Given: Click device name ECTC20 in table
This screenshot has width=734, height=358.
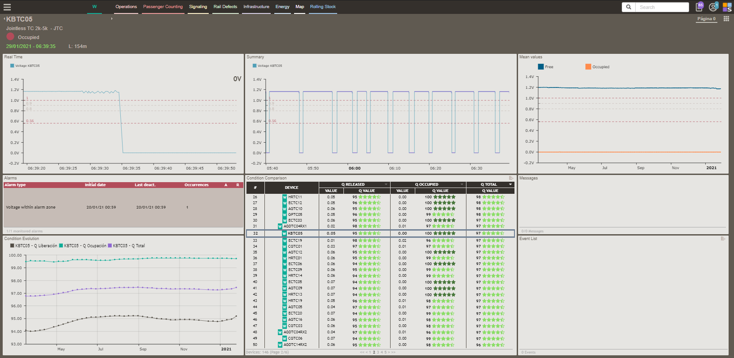Looking at the screenshot, I should coord(295,313).
